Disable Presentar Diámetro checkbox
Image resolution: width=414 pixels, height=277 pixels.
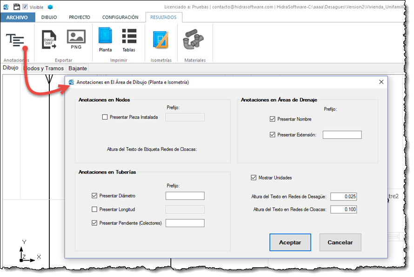(x=95, y=196)
